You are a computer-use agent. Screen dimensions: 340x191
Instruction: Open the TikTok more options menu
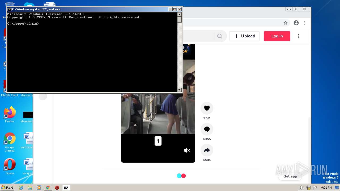pos(298,36)
